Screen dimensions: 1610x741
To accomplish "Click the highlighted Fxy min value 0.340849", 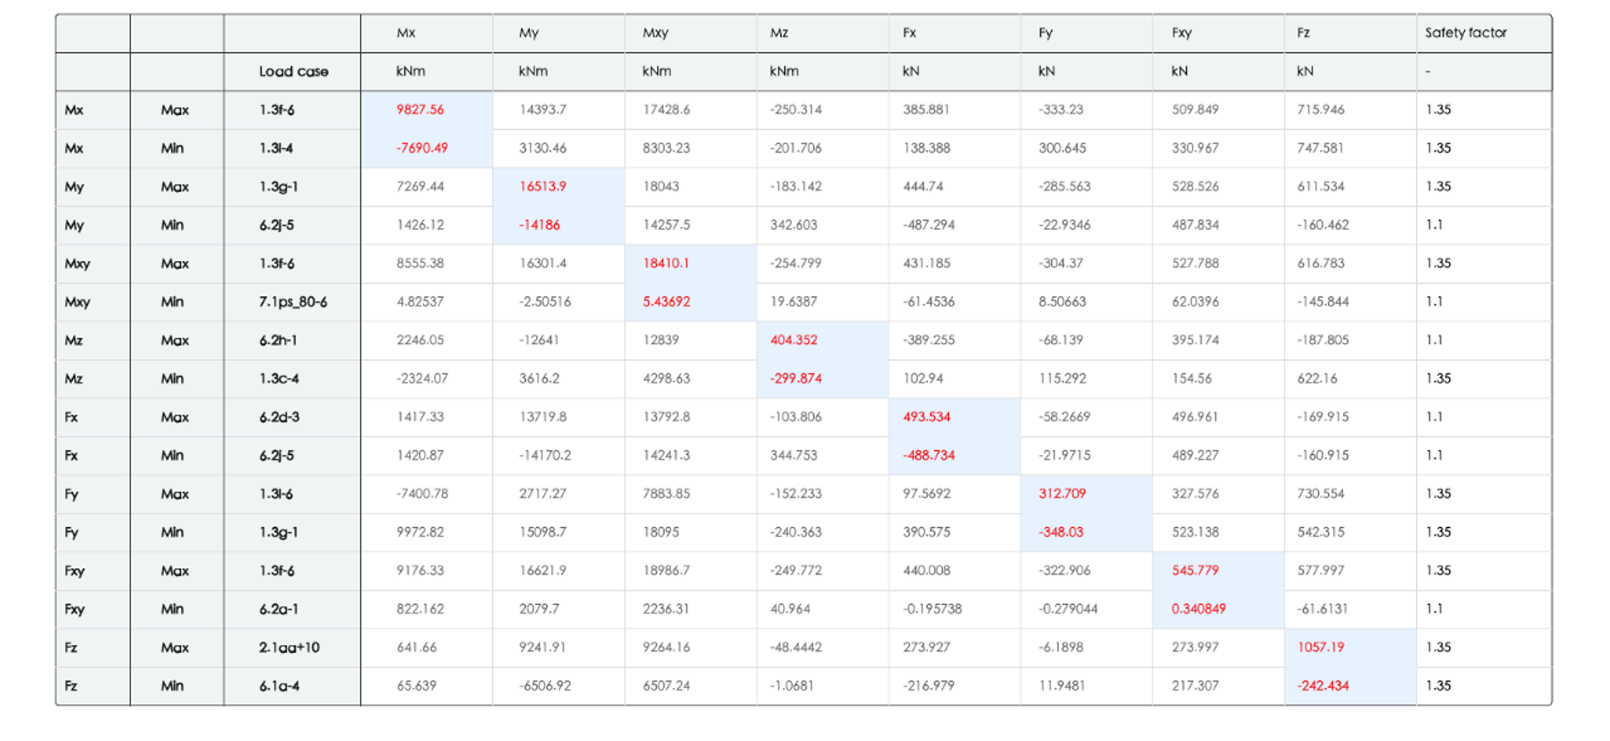I will coord(1198,609).
